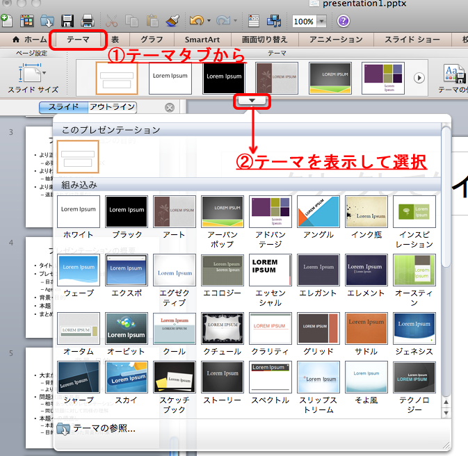This screenshot has height=456, width=468.
Task: Select slide 4 thumbnail in slide pane
Action: point(39,287)
